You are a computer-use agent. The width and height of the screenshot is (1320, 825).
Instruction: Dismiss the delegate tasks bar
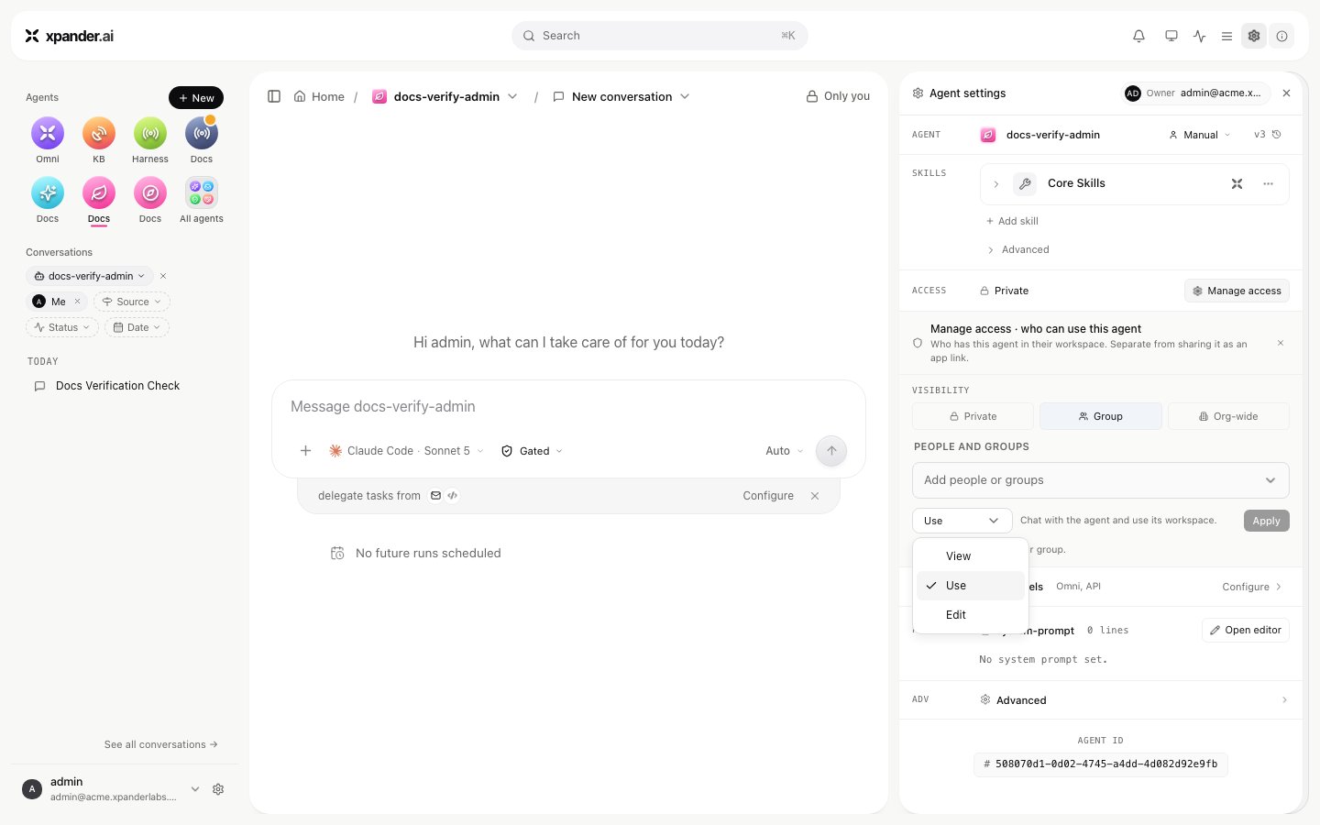pyautogui.click(x=815, y=496)
